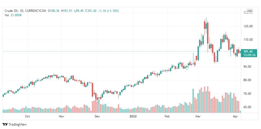Screen dimensions: 261x129
Task: Click the +1.16 (+1.16%) change value
Action: (108, 11)
